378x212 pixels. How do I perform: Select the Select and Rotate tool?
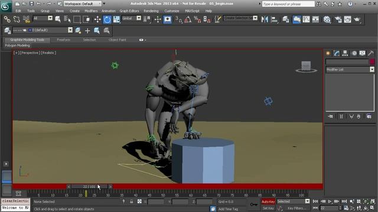(107, 19)
